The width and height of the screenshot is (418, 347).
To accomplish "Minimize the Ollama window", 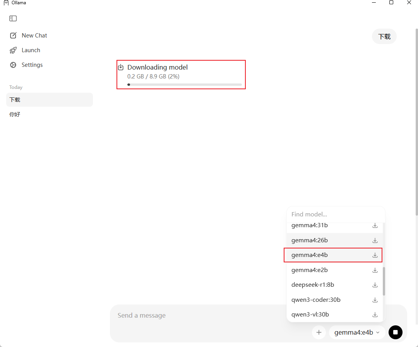I will coord(374,3).
